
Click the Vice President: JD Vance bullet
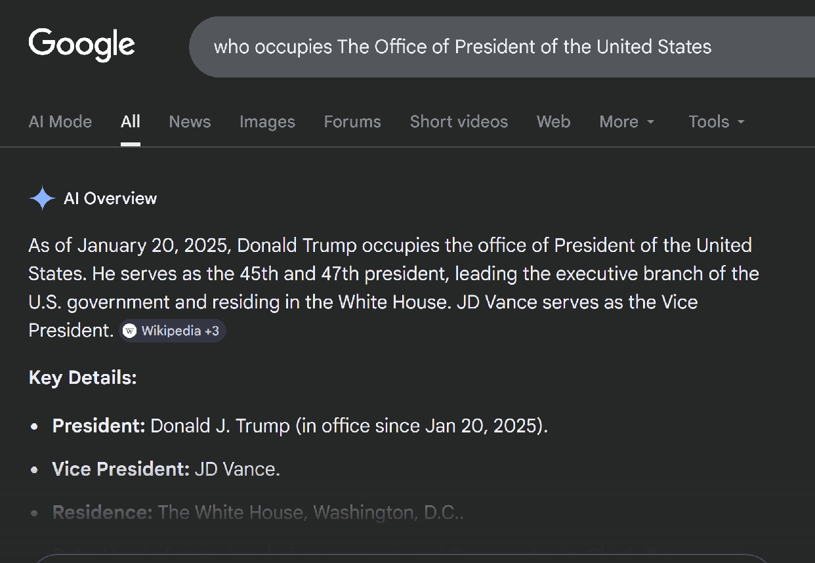[166, 469]
